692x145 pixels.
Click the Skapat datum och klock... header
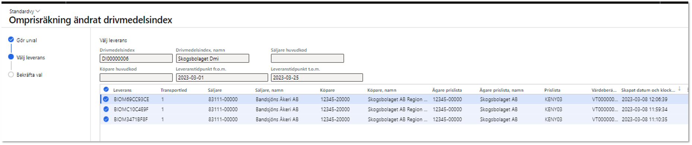[x=648, y=90]
